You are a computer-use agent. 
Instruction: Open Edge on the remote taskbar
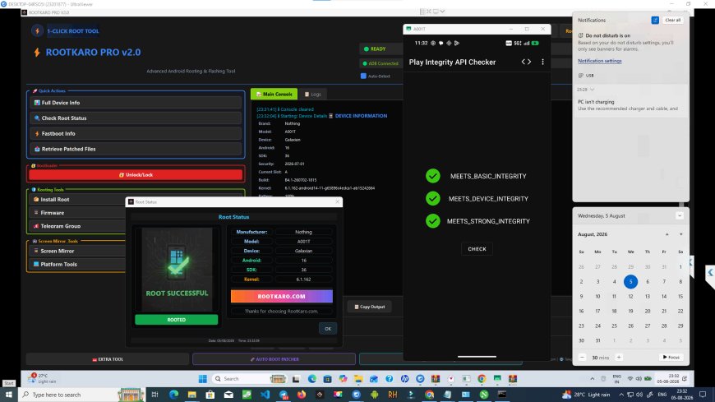[x=312, y=379]
